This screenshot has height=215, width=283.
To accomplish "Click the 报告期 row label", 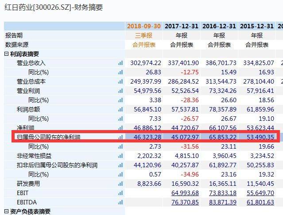I will pos(14,35).
